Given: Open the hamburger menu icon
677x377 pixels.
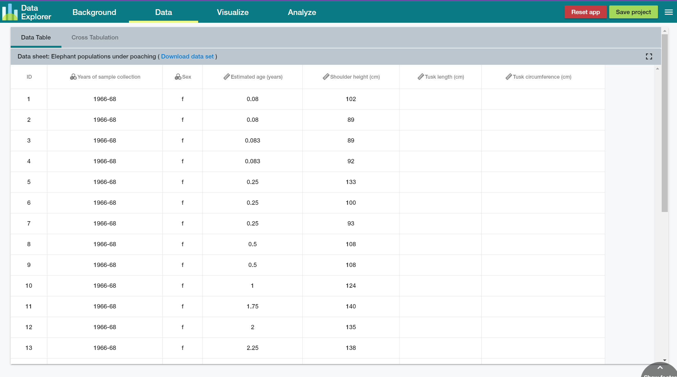Looking at the screenshot, I should click(x=669, y=12).
